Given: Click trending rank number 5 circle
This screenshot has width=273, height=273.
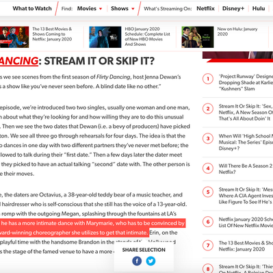Looking at the screenshot, I should tap(208, 192).
